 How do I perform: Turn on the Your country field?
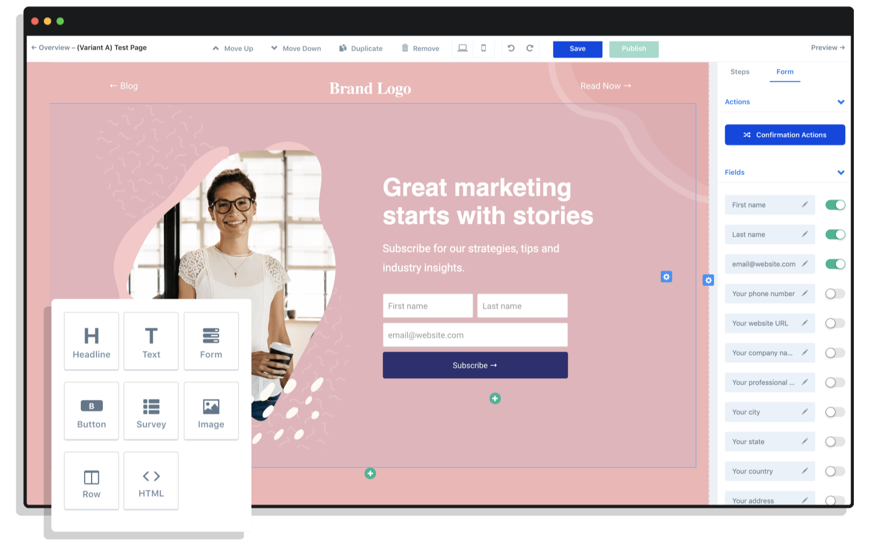click(835, 471)
